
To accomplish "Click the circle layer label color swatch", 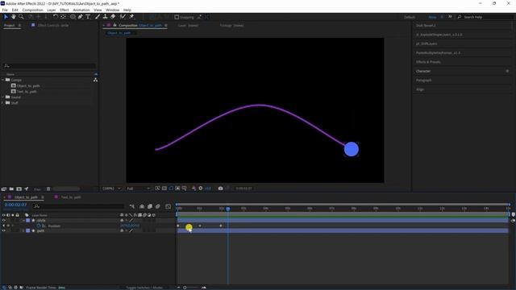I will 28,220.
